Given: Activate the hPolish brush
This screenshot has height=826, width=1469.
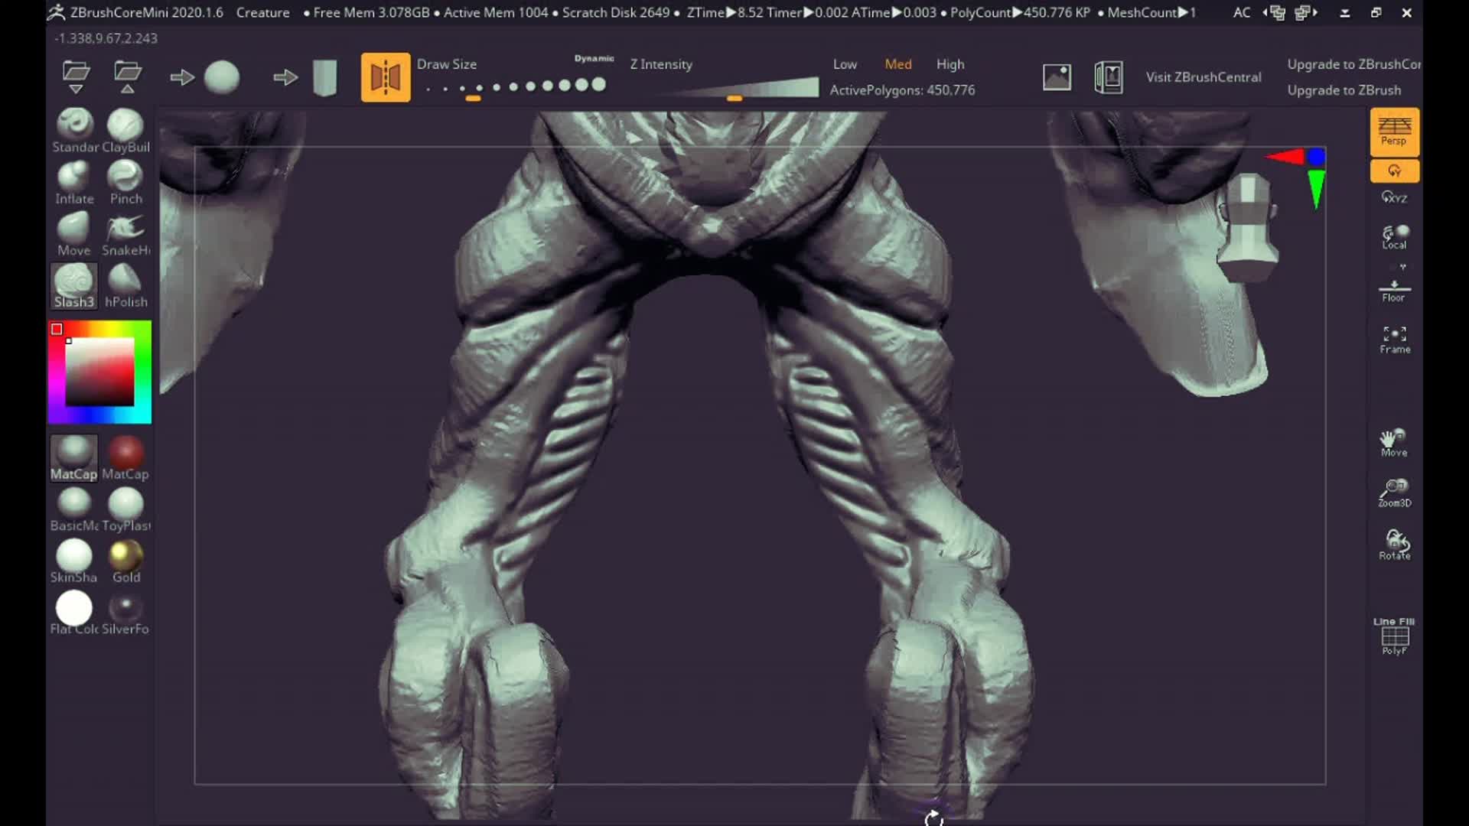Looking at the screenshot, I should click(x=125, y=280).
